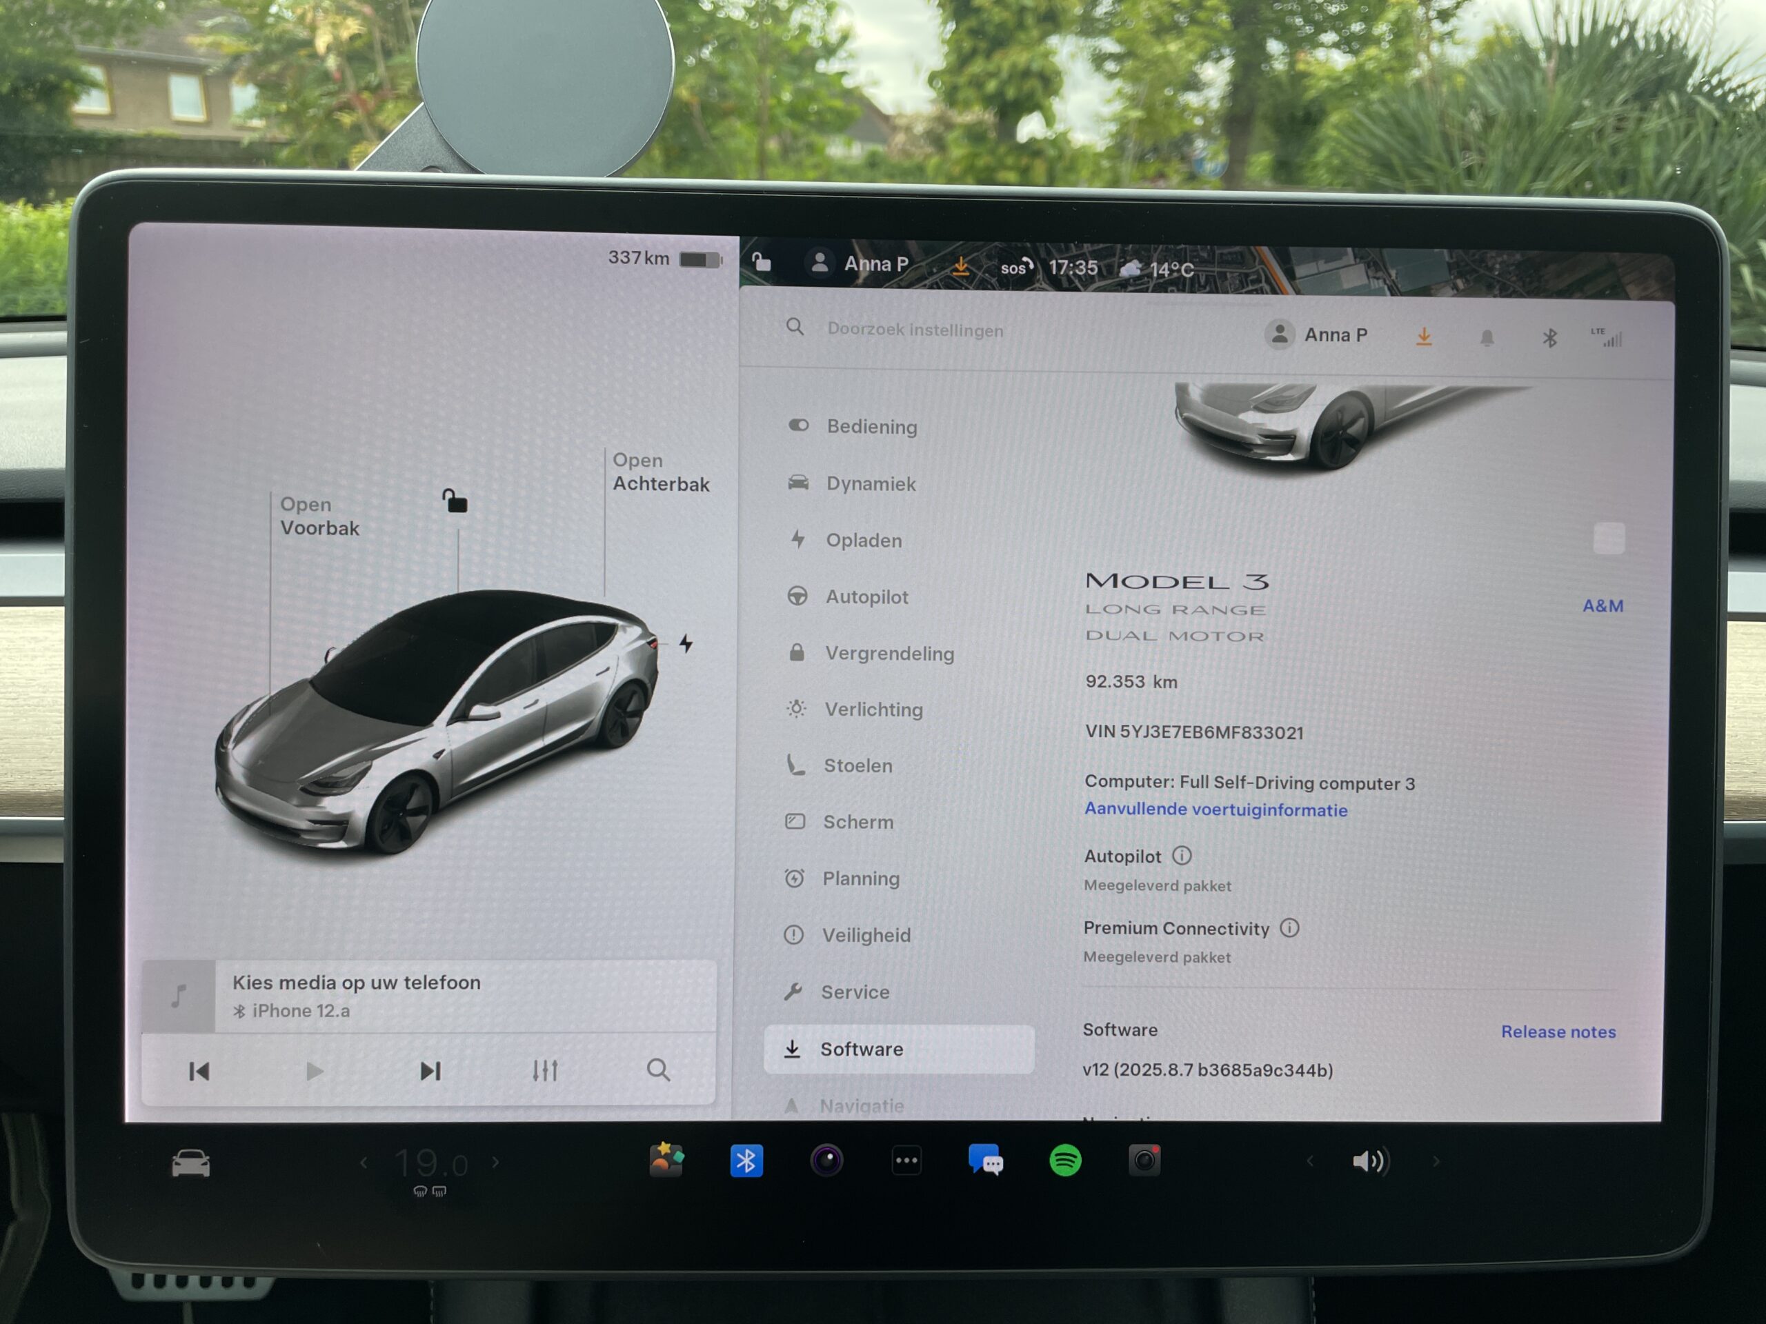Tap the download icon in status bar

pos(961,265)
